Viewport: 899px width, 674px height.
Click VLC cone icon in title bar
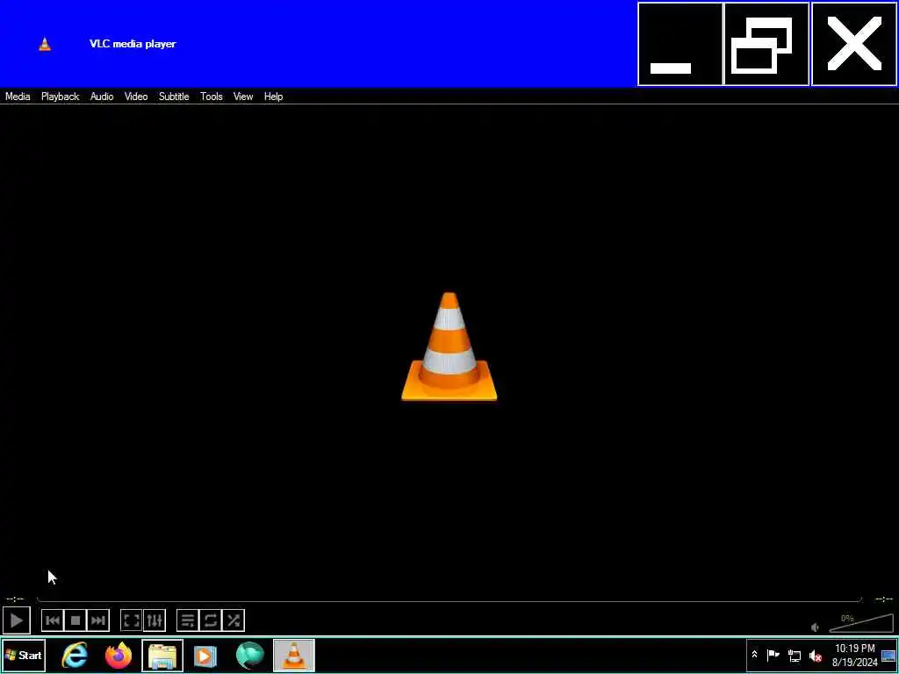45,44
